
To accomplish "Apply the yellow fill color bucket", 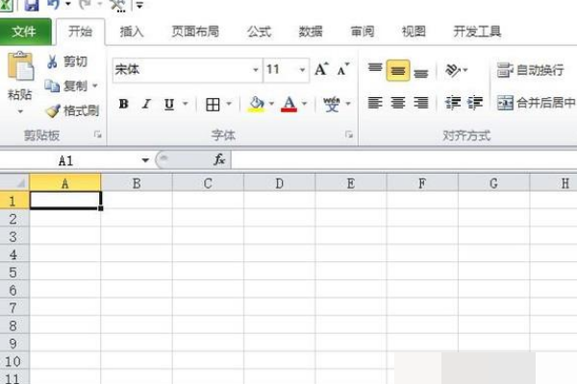I will pos(257,104).
